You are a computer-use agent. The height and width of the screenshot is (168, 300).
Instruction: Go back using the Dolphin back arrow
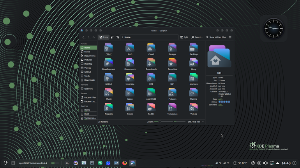coord(83,37)
